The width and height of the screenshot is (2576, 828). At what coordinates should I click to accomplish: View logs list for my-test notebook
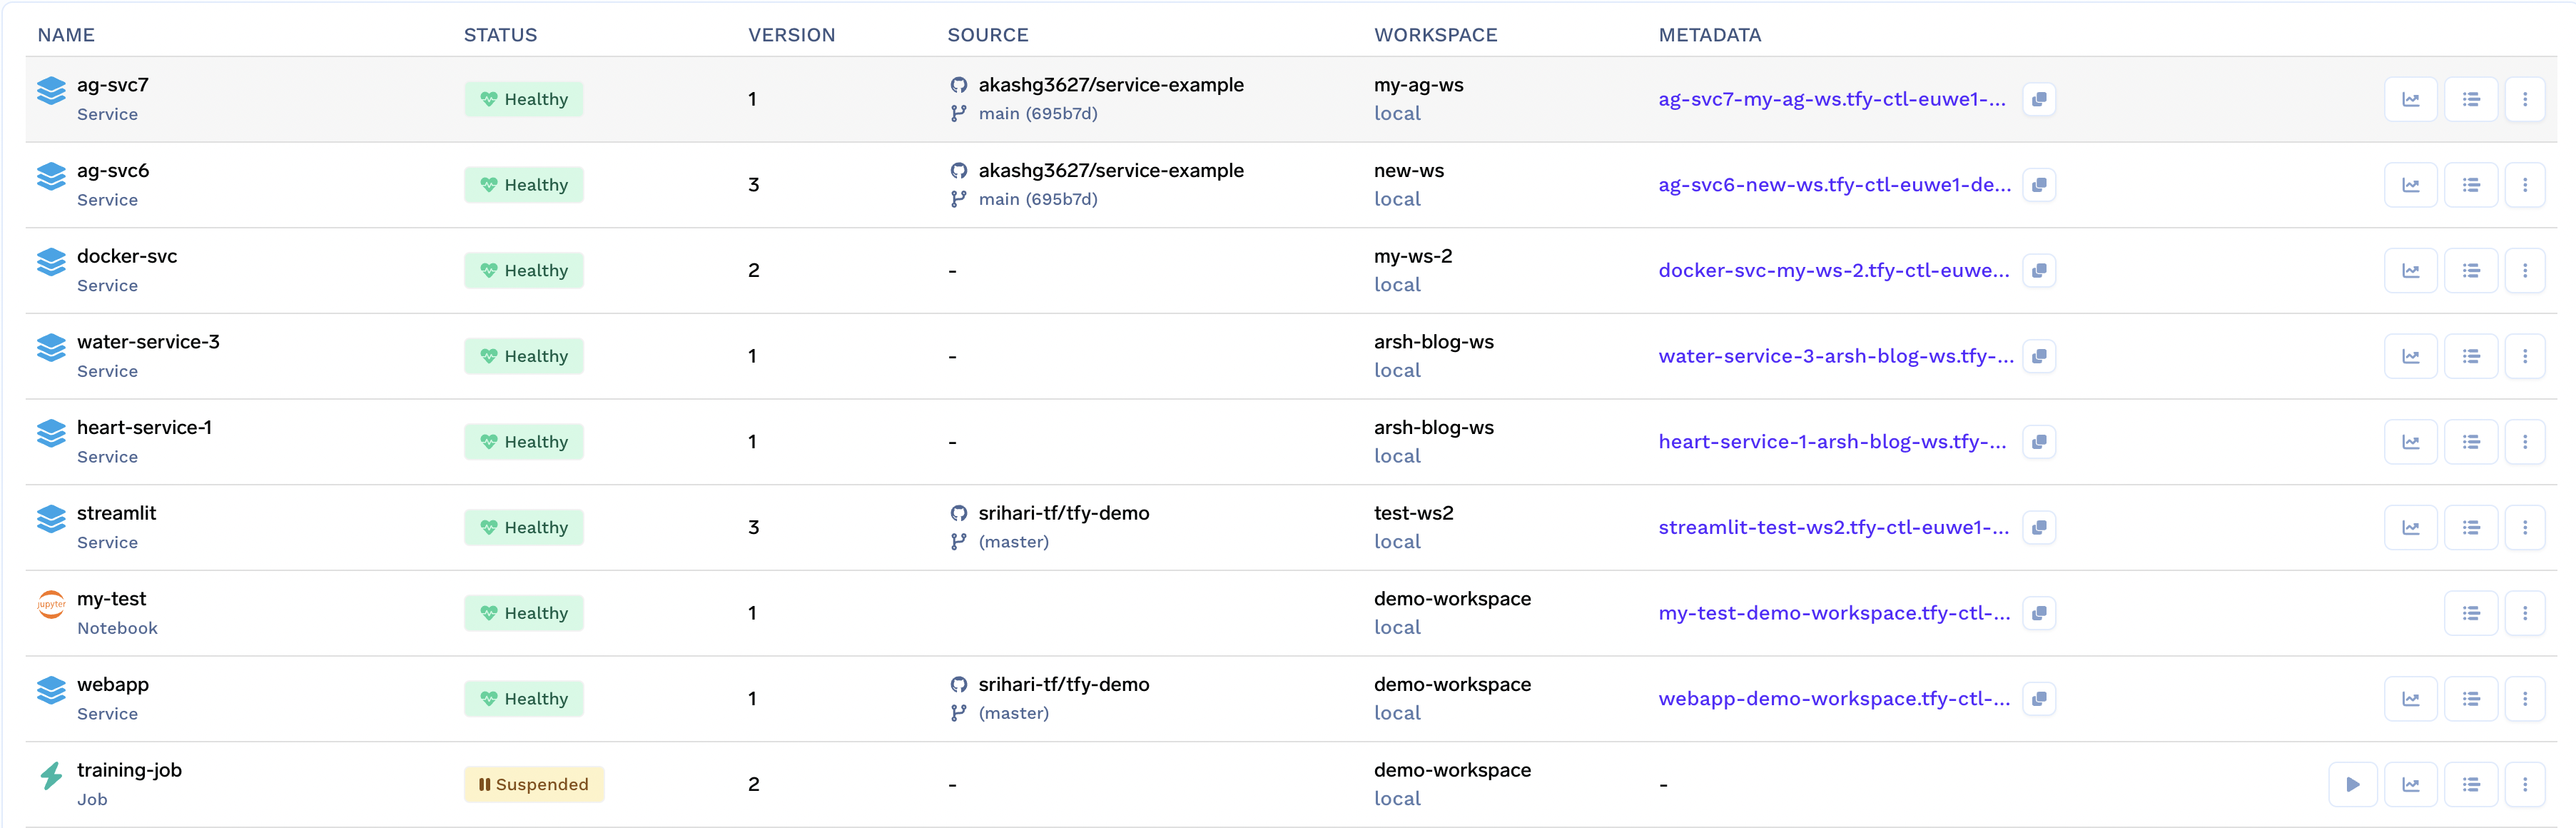pyautogui.click(x=2470, y=613)
